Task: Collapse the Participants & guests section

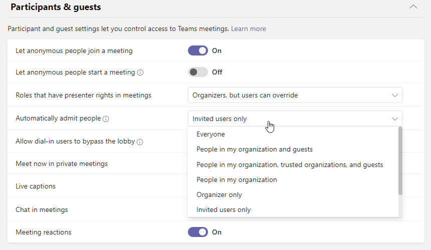Action: pos(413,7)
